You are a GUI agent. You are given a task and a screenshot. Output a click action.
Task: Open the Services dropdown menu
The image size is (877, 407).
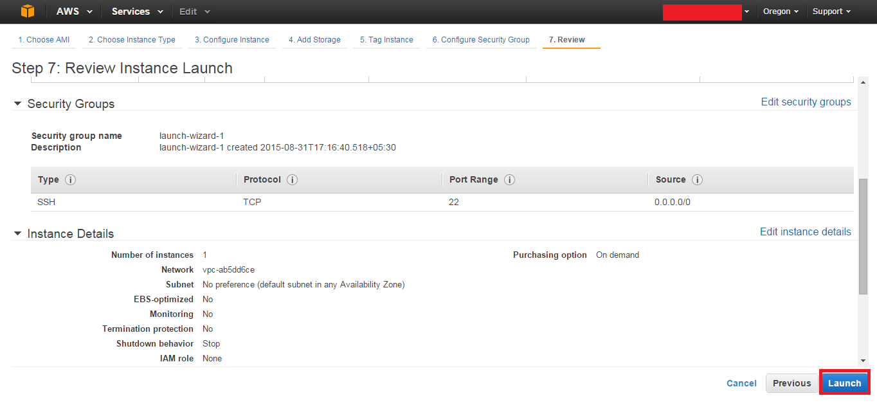pos(137,12)
